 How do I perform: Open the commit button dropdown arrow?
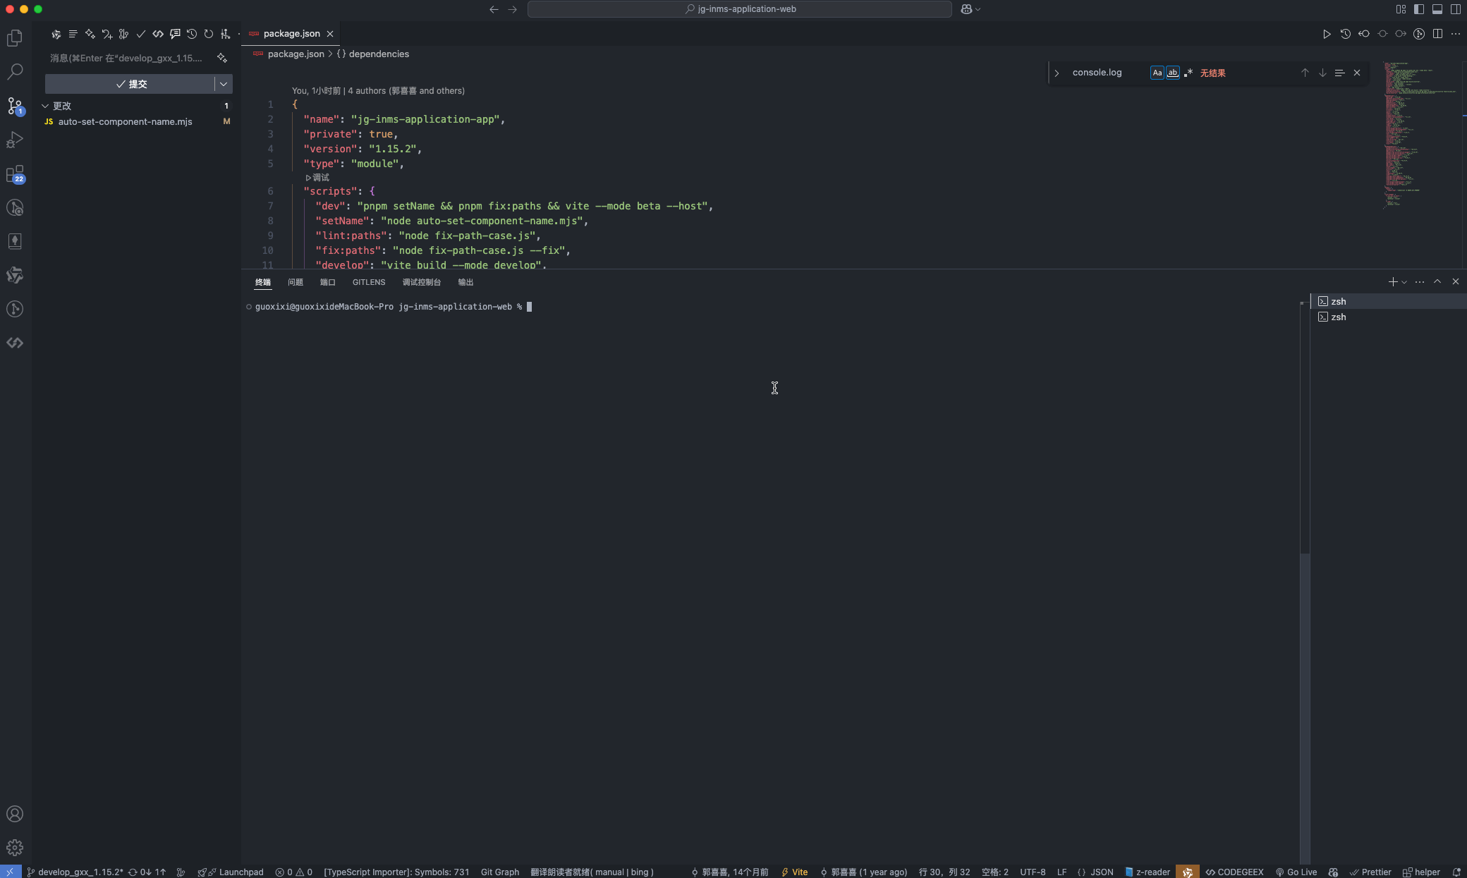point(224,84)
